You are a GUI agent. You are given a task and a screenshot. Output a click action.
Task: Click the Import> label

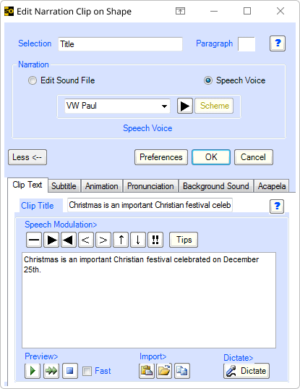coord(153,356)
